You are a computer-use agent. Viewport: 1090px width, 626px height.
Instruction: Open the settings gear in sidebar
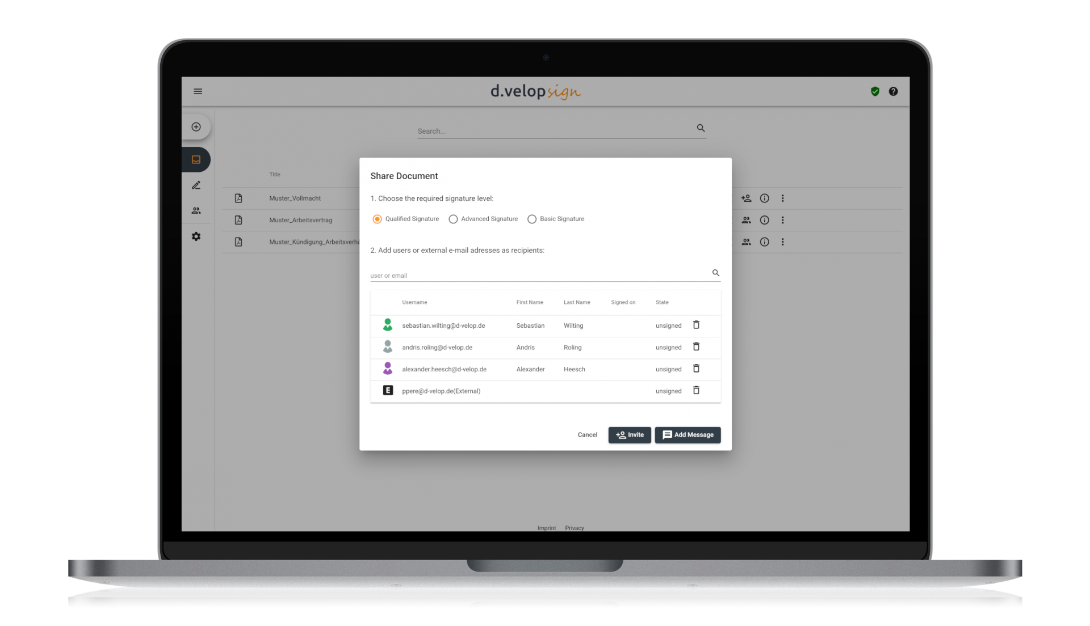tap(196, 236)
